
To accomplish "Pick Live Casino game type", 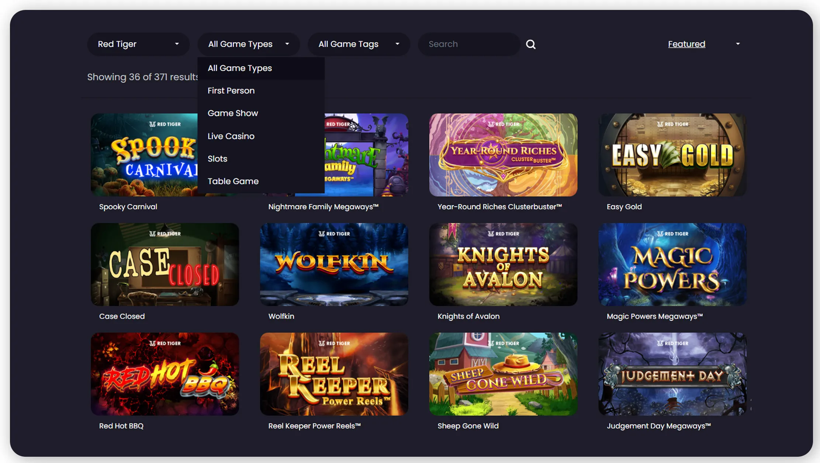I will [x=231, y=136].
